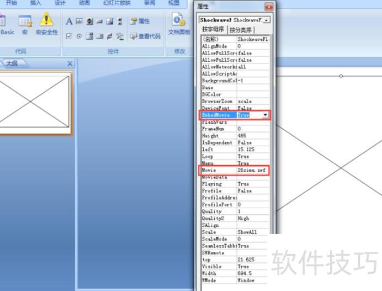Screen dimensions: 382x291
Task: Select the List Box control icon
Action: pos(99,36)
